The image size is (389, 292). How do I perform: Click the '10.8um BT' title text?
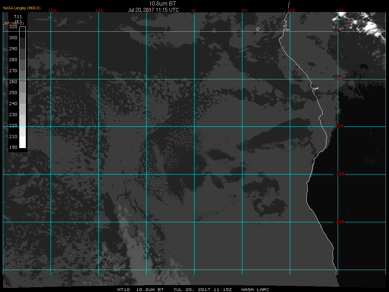pyautogui.click(x=162, y=4)
